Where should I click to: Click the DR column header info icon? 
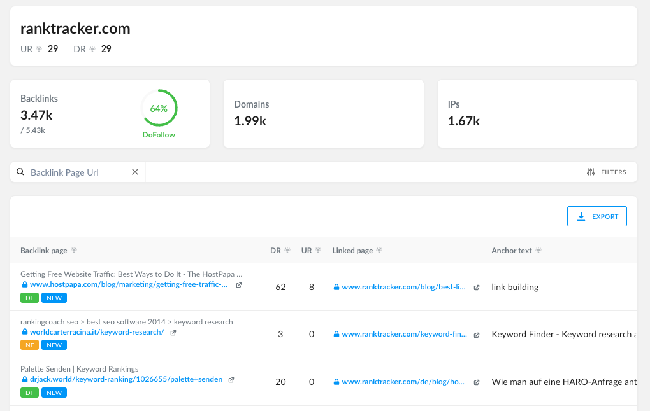point(287,251)
